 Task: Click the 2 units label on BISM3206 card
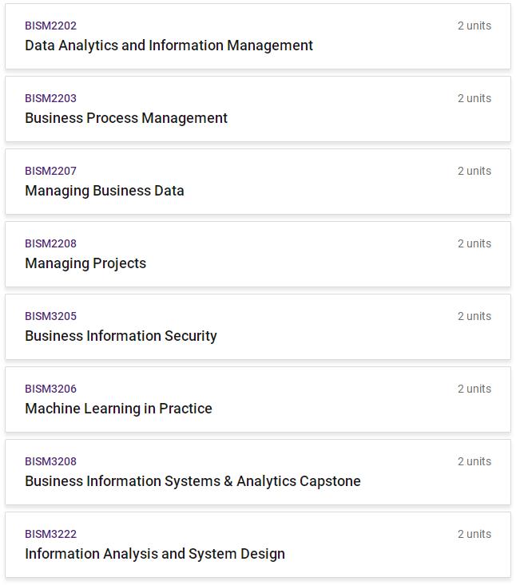pos(474,389)
